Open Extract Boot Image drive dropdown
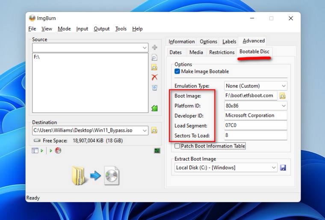Screen dimensions: 325x220 (274, 168)
